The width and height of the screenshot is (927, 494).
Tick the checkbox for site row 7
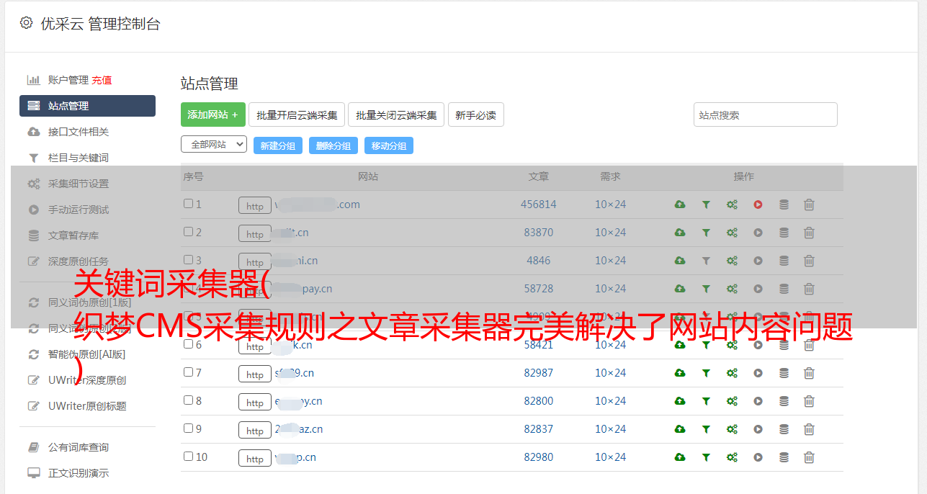(x=188, y=372)
